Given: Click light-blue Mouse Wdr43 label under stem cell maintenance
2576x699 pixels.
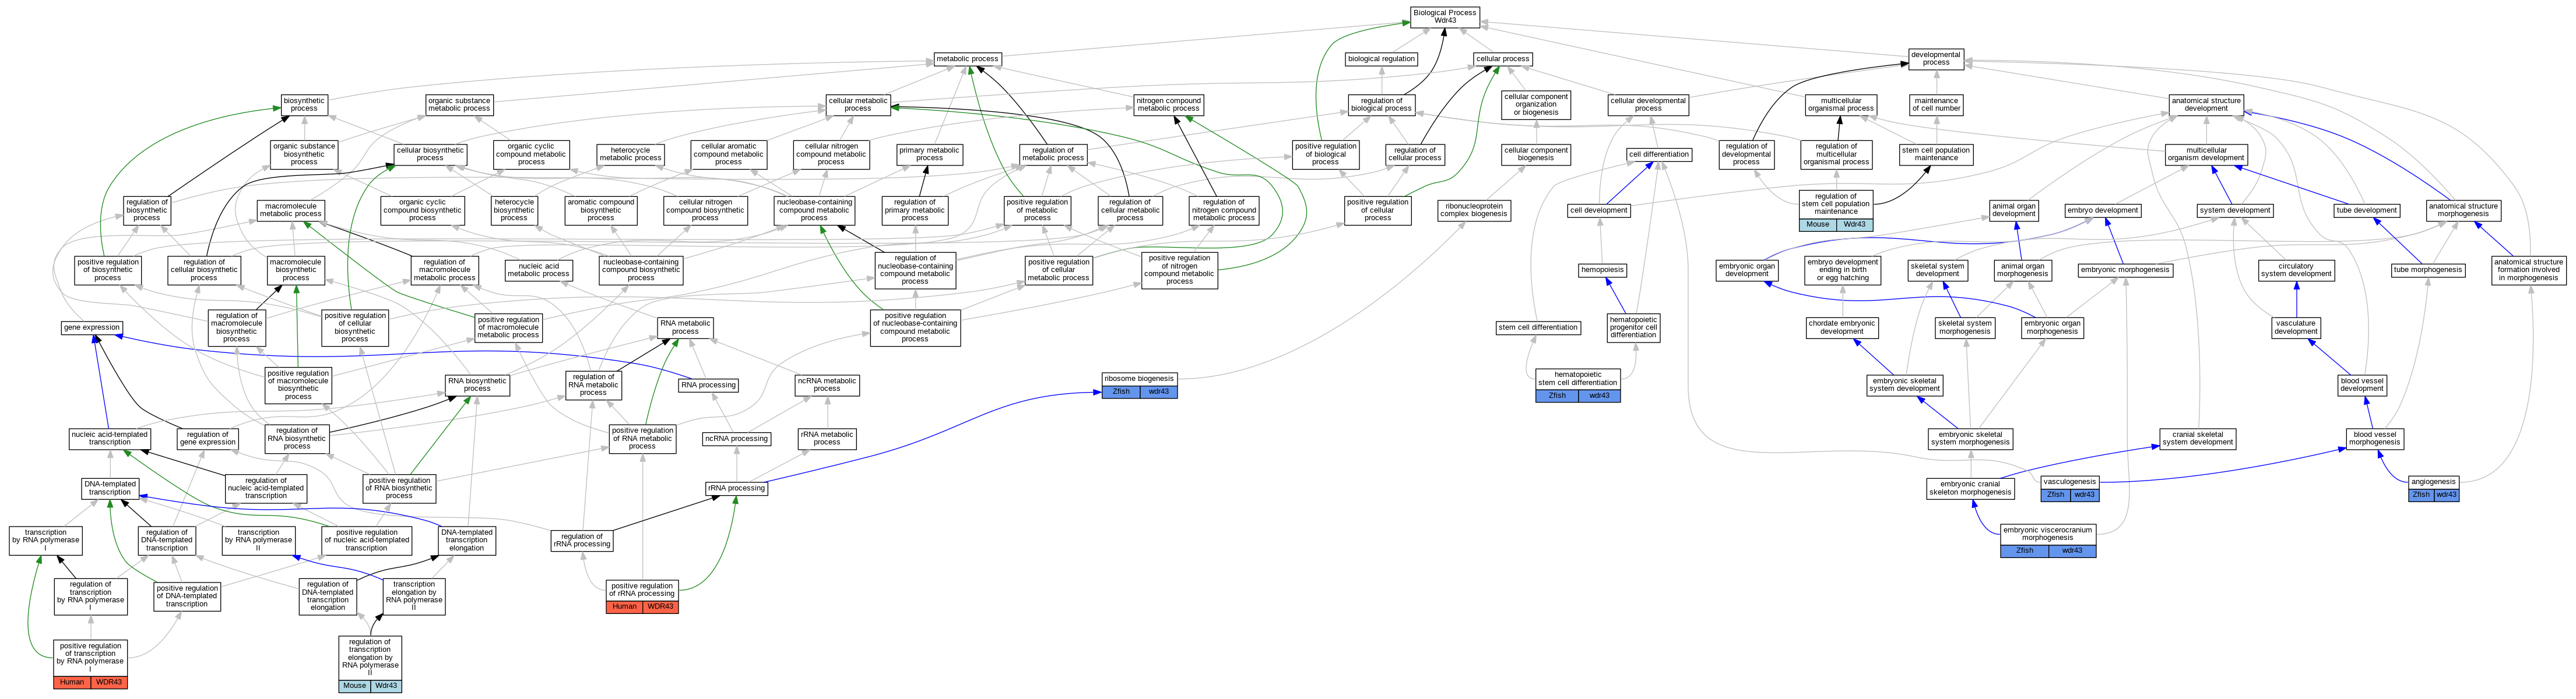Looking at the screenshot, I should click(1836, 225).
